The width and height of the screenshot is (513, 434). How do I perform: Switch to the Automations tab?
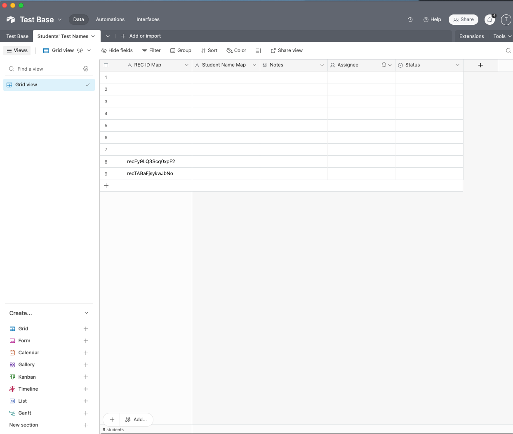point(110,19)
